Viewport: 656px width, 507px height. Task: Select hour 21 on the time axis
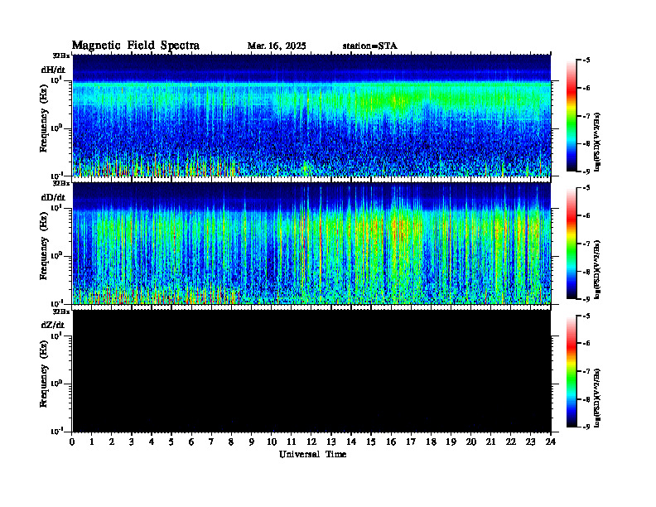(x=490, y=442)
